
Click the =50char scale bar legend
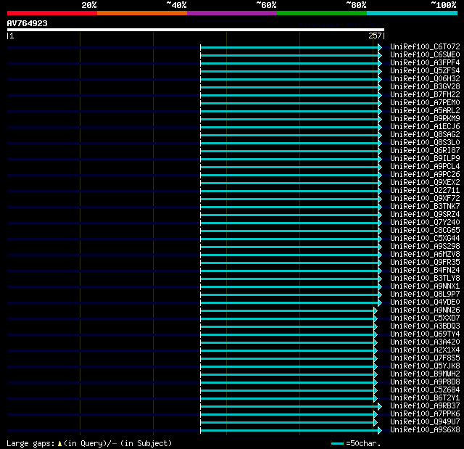(356, 443)
